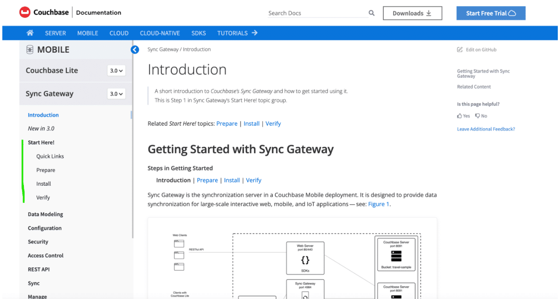Select the home icon in navigation bar

click(x=30, y=33)
